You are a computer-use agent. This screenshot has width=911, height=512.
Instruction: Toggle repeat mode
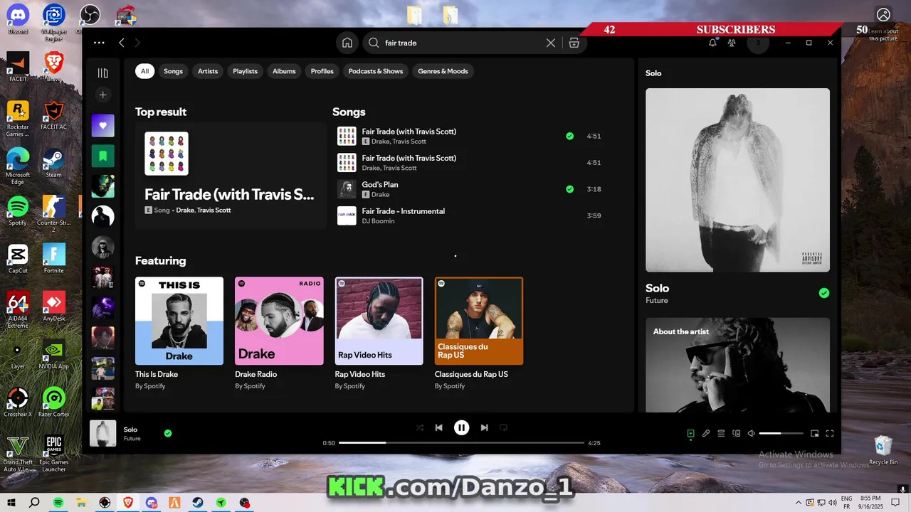click(x=503, y=427)
